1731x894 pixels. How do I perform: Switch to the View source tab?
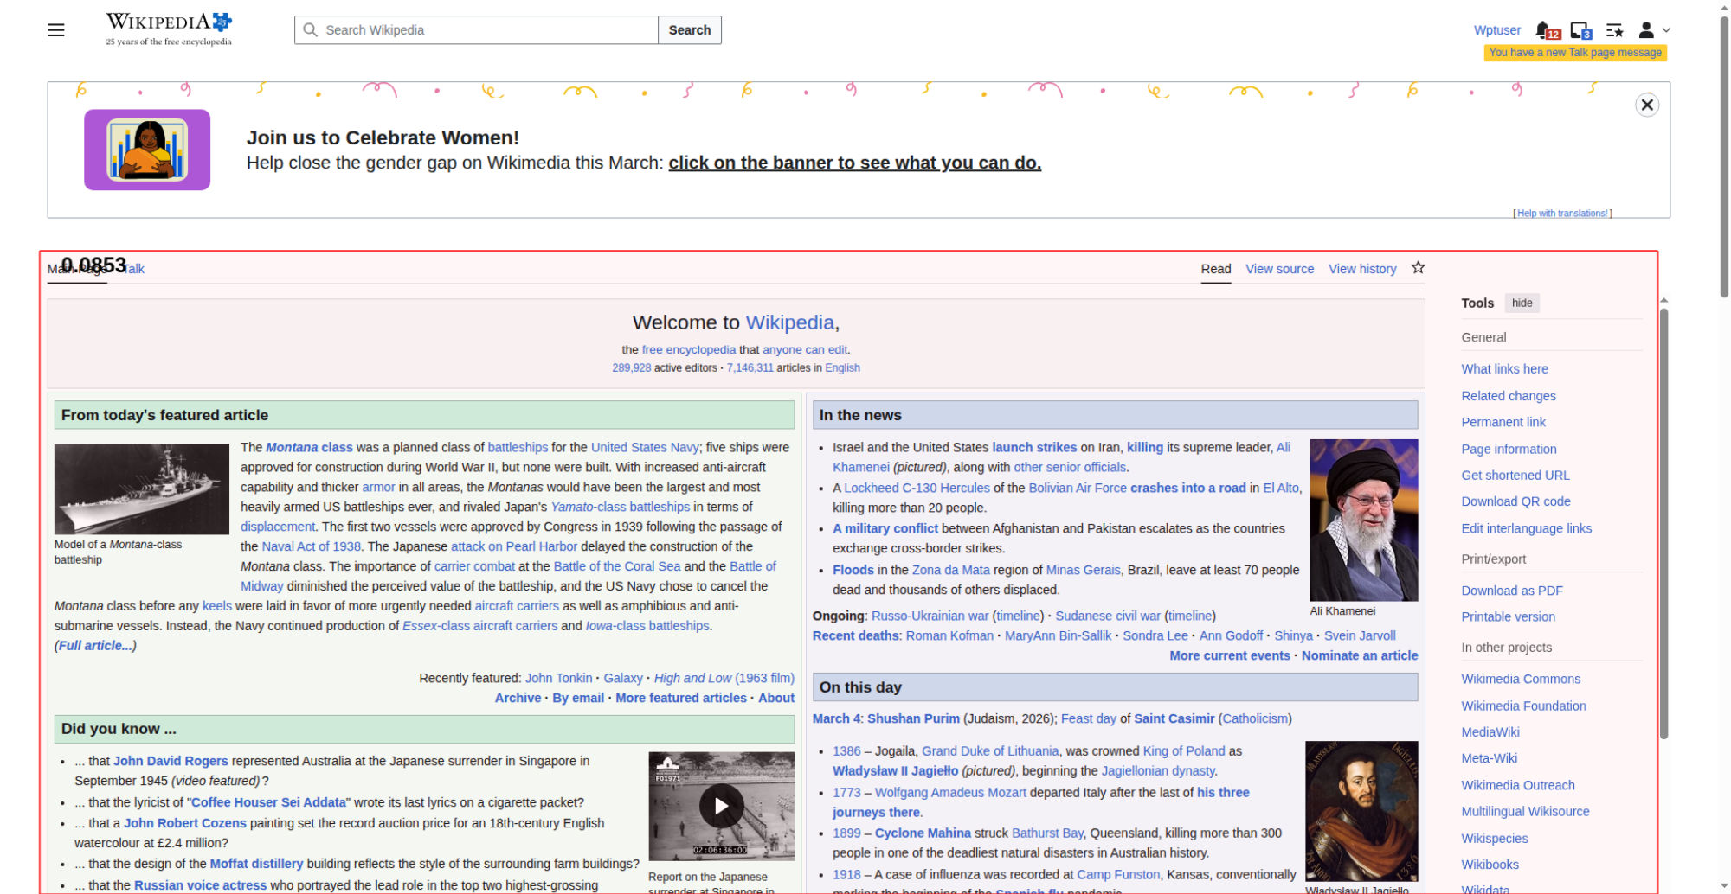1279,269
